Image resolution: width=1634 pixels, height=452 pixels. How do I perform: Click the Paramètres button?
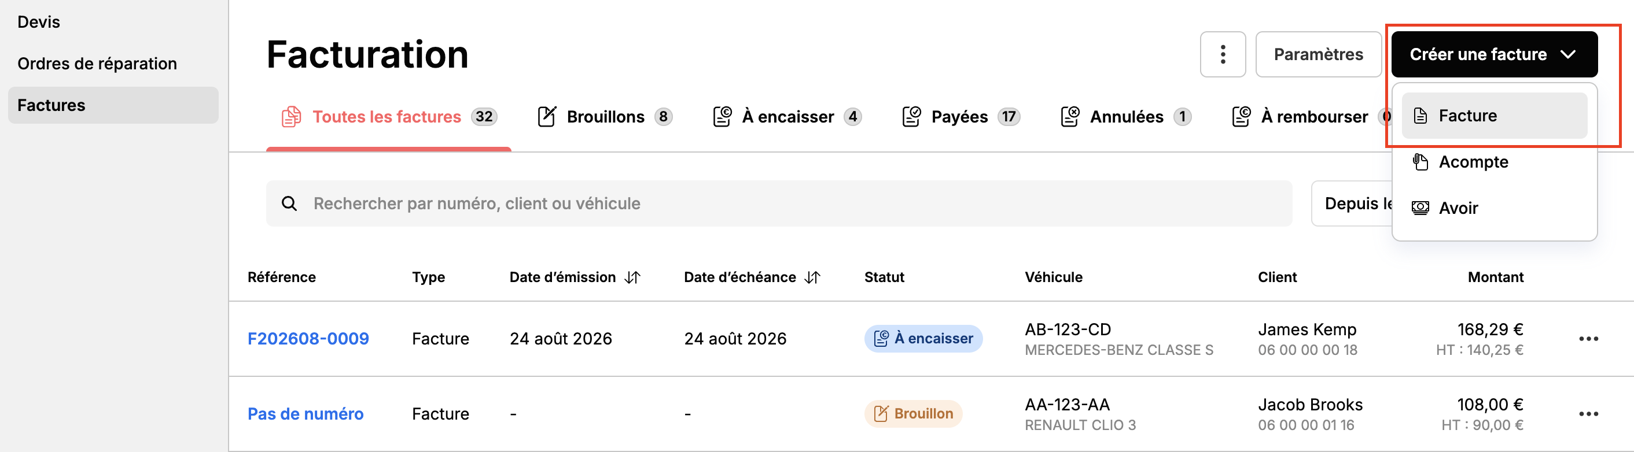[x=1318, y=54]
